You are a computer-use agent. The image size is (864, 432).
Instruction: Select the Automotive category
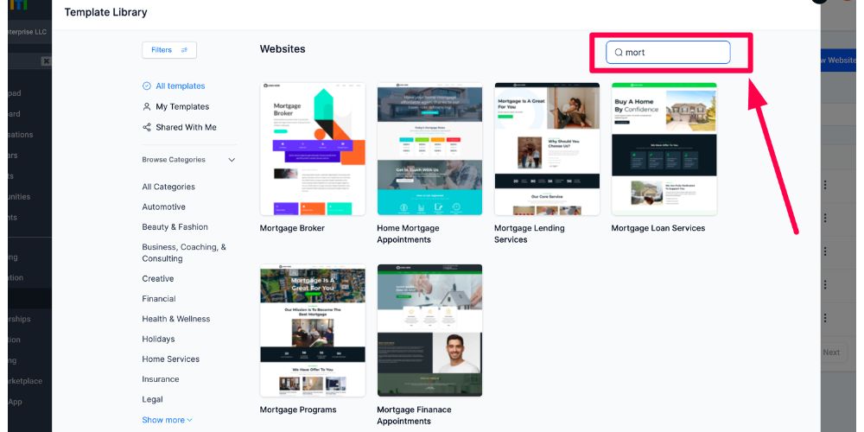(163, 207)
